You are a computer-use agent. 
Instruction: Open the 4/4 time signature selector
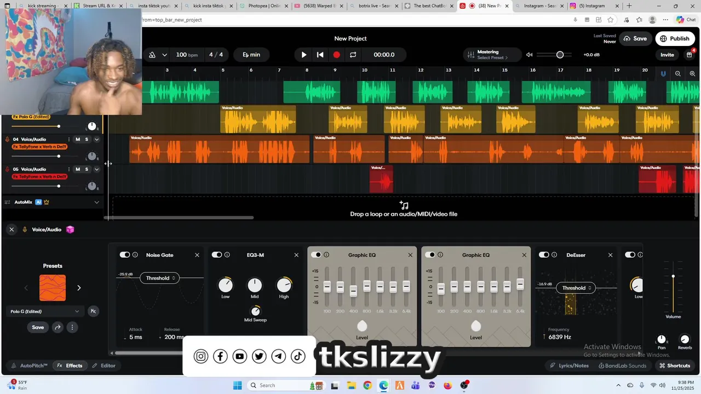(x=216, y=55)
